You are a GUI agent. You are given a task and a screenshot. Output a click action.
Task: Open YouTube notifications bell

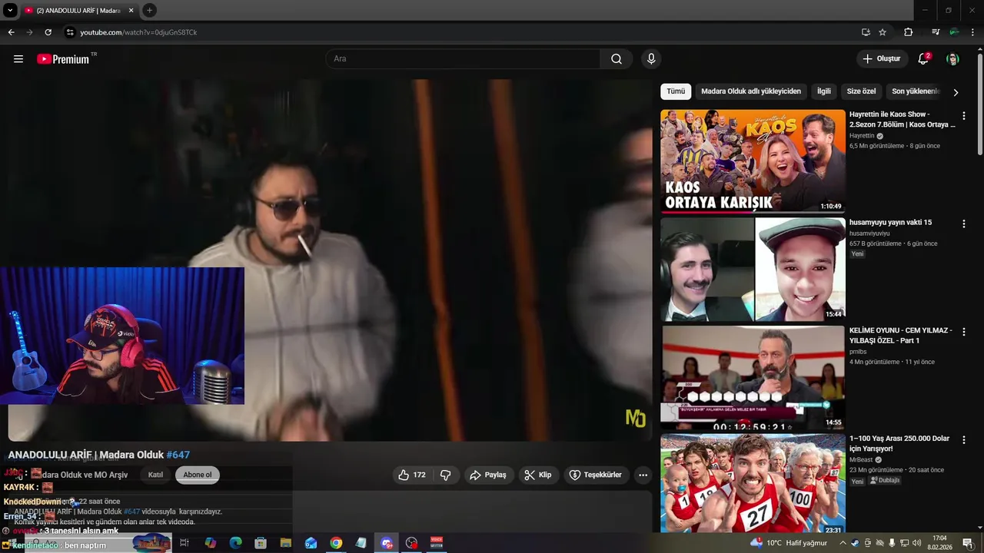point(923,59)
